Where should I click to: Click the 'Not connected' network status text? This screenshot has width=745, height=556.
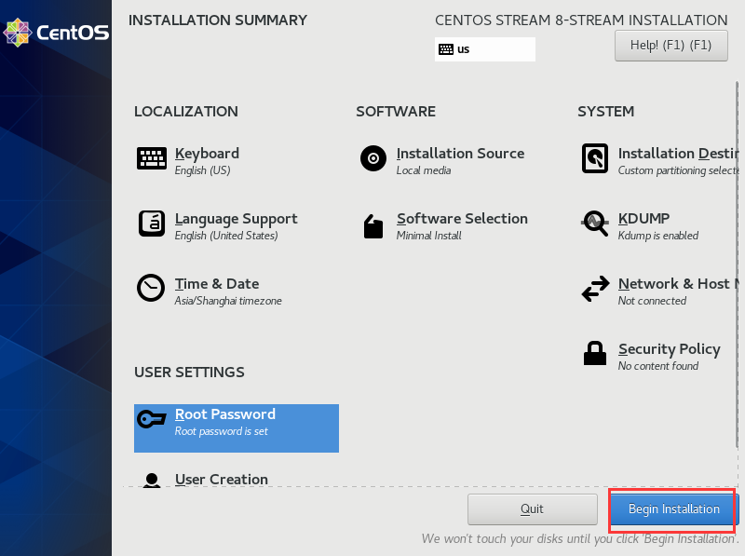pos(652,301)
